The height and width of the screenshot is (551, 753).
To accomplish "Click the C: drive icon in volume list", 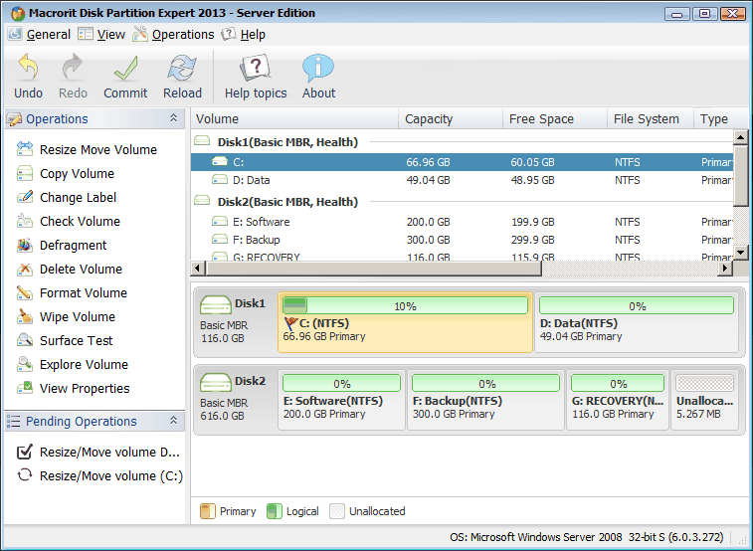I will [220, 162].
